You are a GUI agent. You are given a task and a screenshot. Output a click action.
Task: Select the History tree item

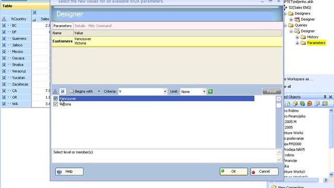coord(313,37)
